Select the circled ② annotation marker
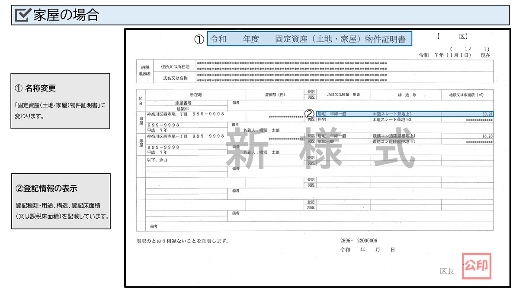This screenshot has height=295, width=519. coord(309,113)
